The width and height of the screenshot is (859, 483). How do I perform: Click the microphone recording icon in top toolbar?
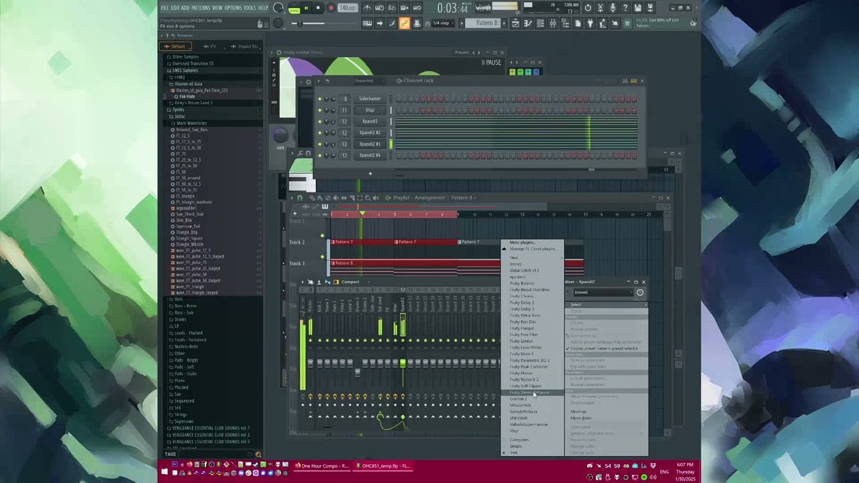coord(613,8)
